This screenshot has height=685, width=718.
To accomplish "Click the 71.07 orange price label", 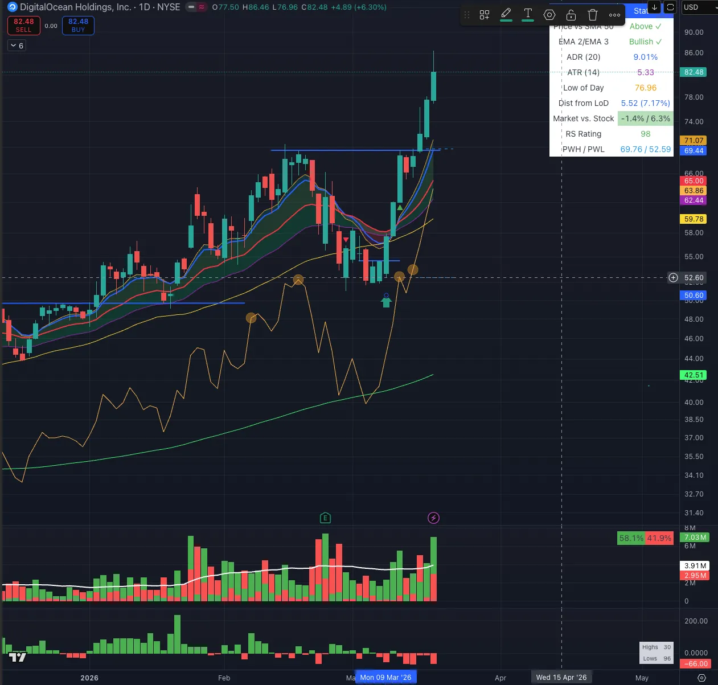I will (x=694, y=141).
